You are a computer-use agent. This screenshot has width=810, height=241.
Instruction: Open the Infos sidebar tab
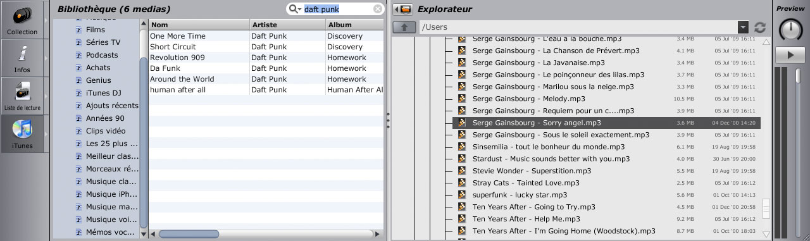[x=22, y=58]
